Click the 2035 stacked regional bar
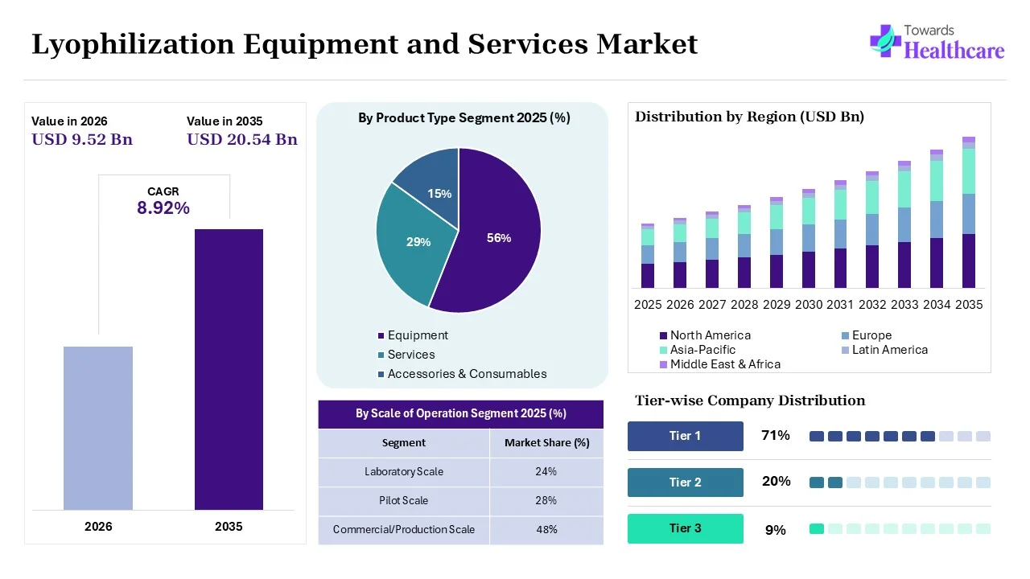Image resolution: width=1030 pixels, height=579 pixels. click(x=969, y=212)
